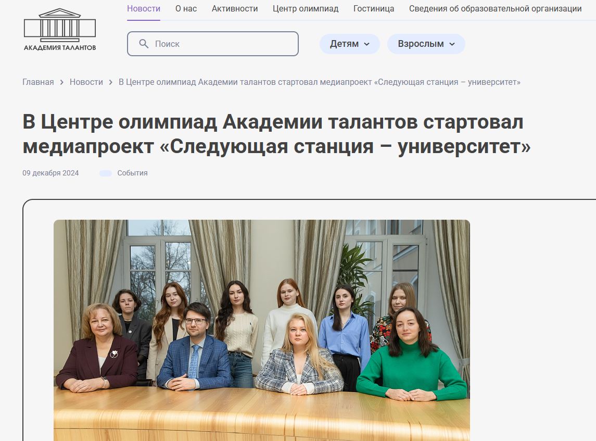Open Центр олимпиад page

(x=306, y=9)
